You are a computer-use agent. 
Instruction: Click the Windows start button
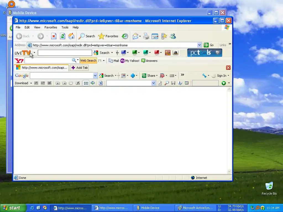[x=13, y=208]
